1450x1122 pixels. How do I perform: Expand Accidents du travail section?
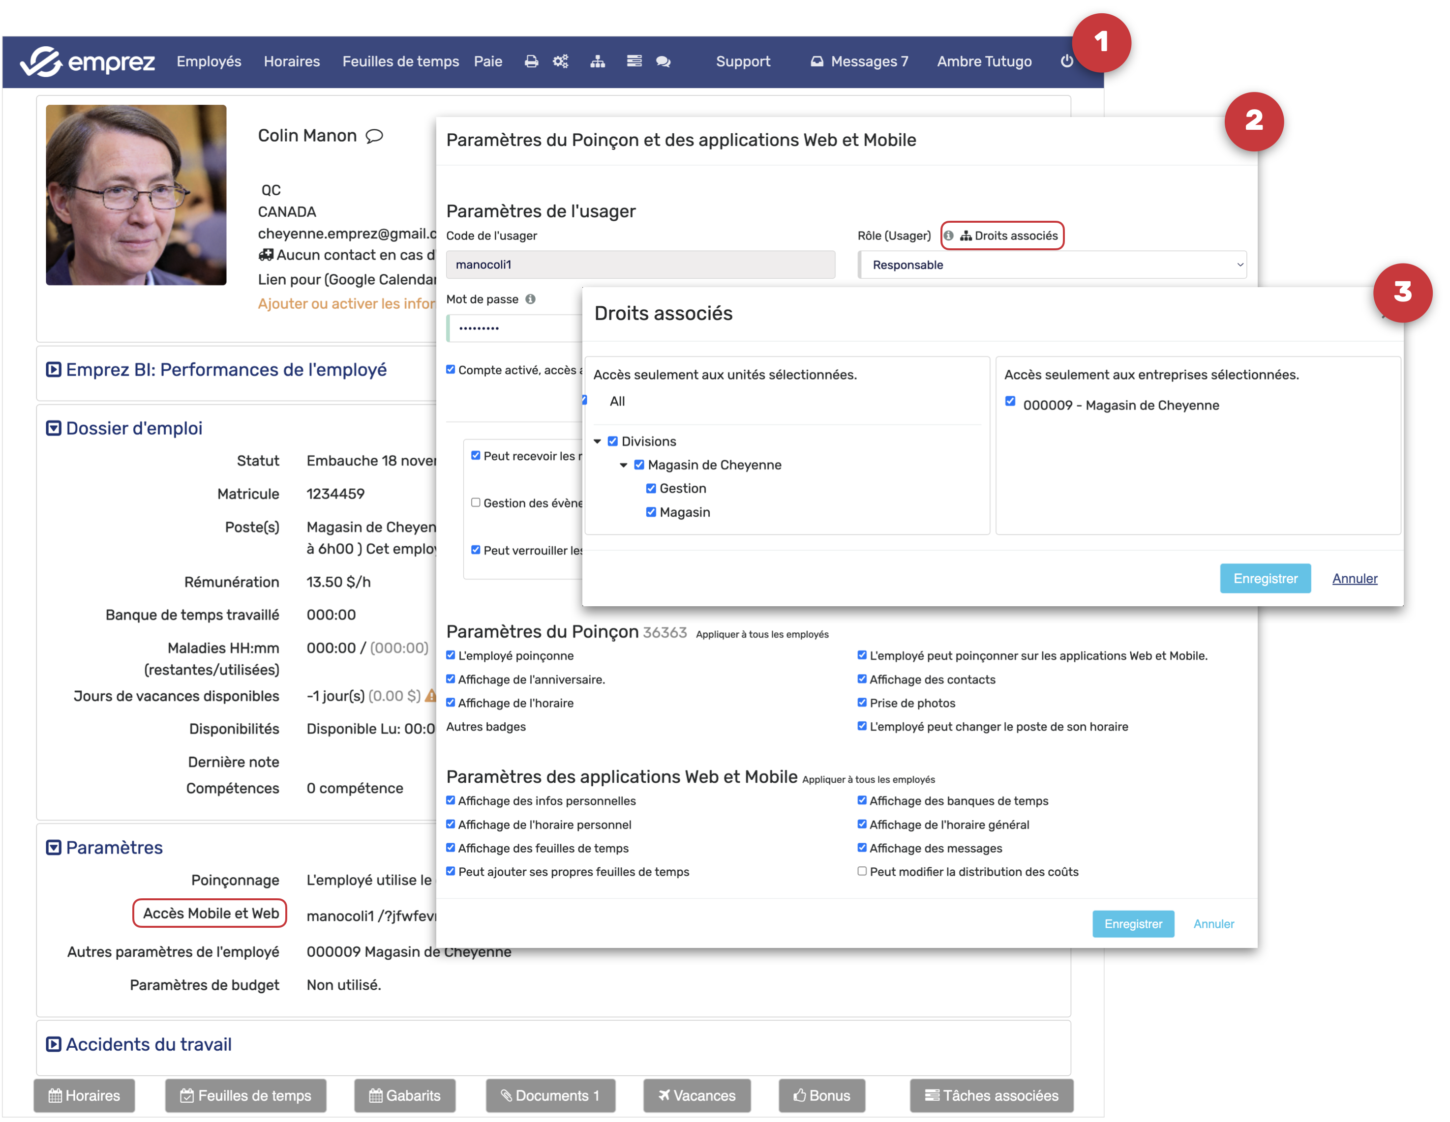click(x=53, y=1045)
